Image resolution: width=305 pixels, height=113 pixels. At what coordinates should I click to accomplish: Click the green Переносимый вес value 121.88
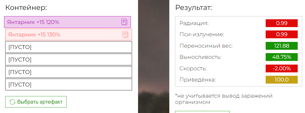282,46
